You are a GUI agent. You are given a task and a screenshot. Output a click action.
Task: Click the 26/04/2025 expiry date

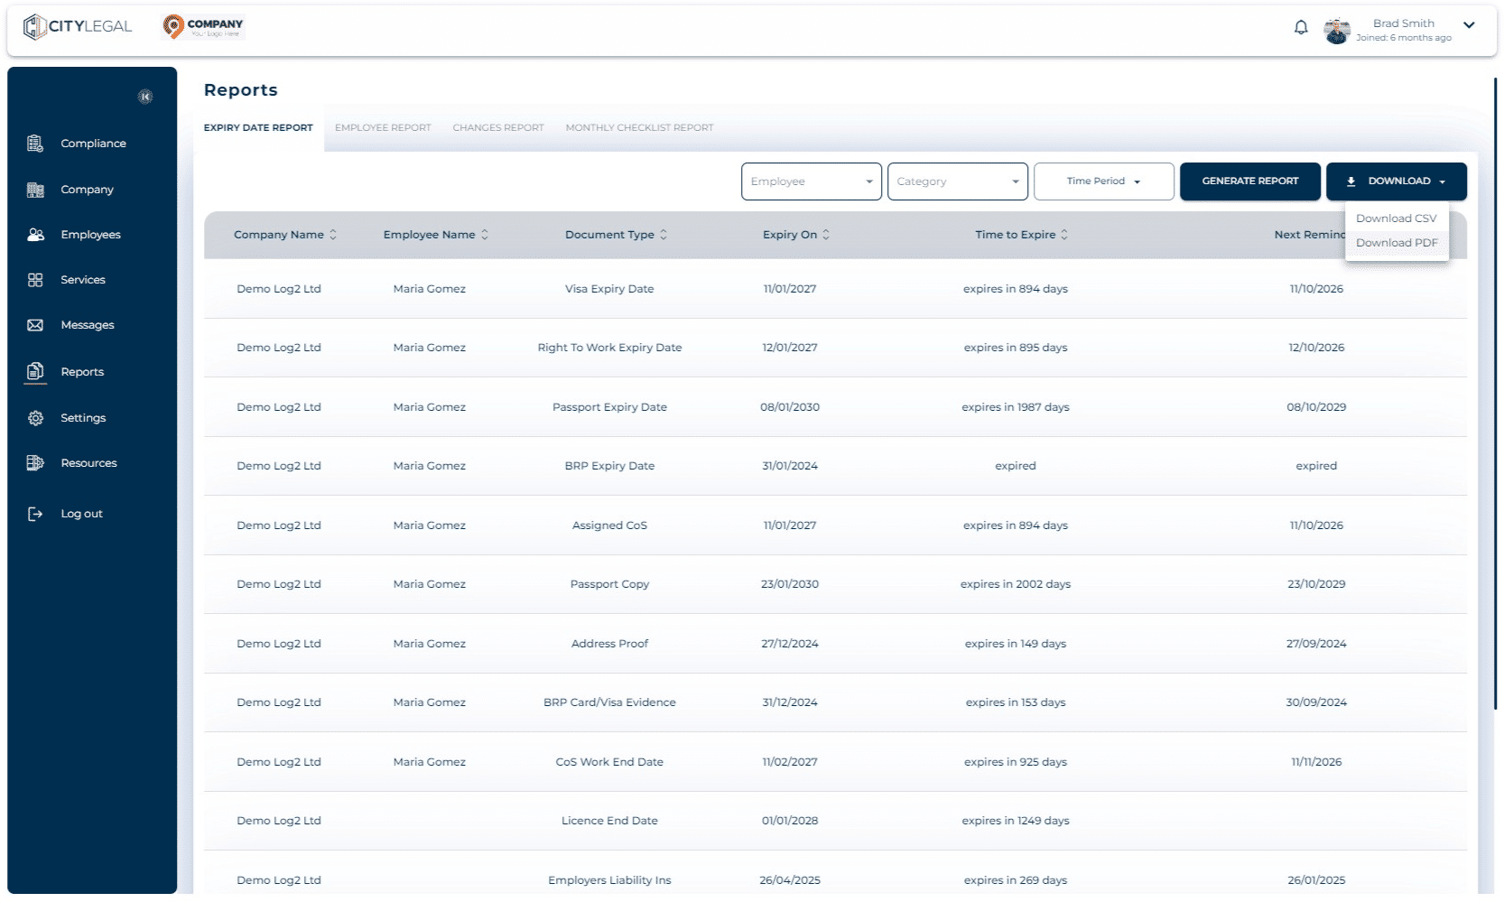click(790, 880)
